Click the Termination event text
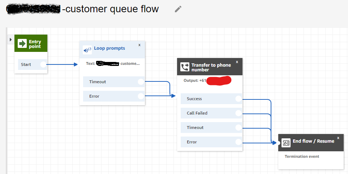Viewport: 348px width, 174px height. point(302,156)
